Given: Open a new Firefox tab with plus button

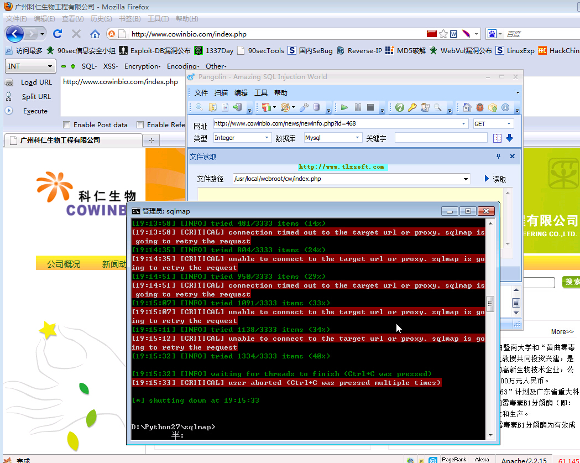Looking at the screenshot, I should (151, 141).
